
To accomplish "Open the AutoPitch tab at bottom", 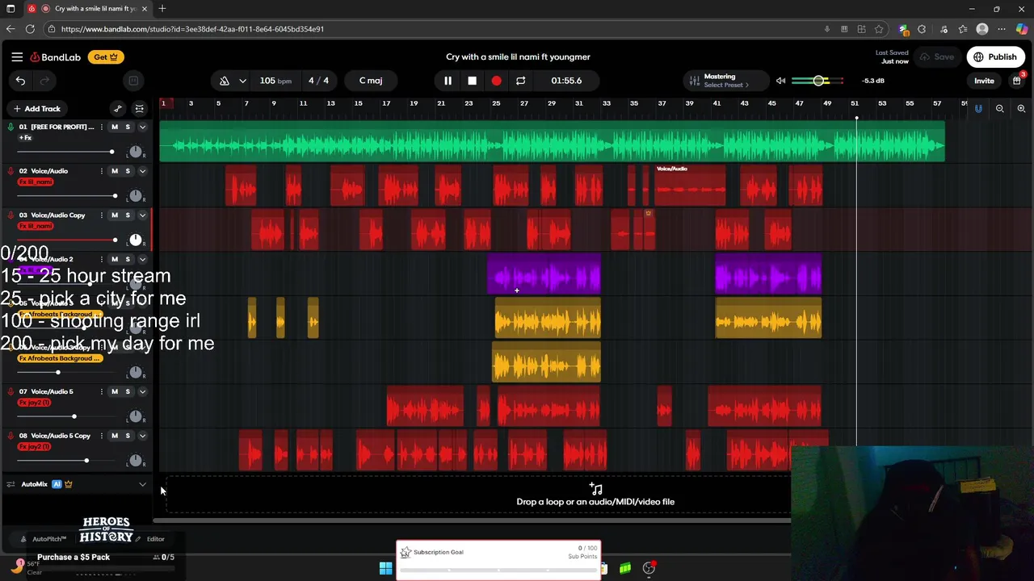I will [x=44, y=539].
